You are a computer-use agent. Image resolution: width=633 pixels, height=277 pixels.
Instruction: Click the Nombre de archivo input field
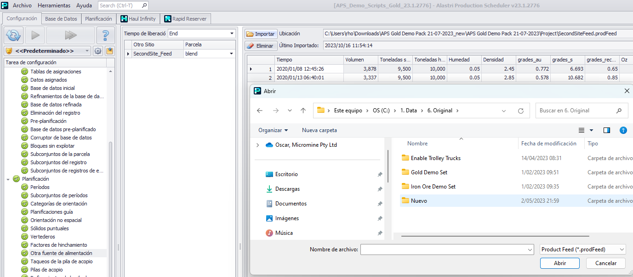[x=444, y=249]
